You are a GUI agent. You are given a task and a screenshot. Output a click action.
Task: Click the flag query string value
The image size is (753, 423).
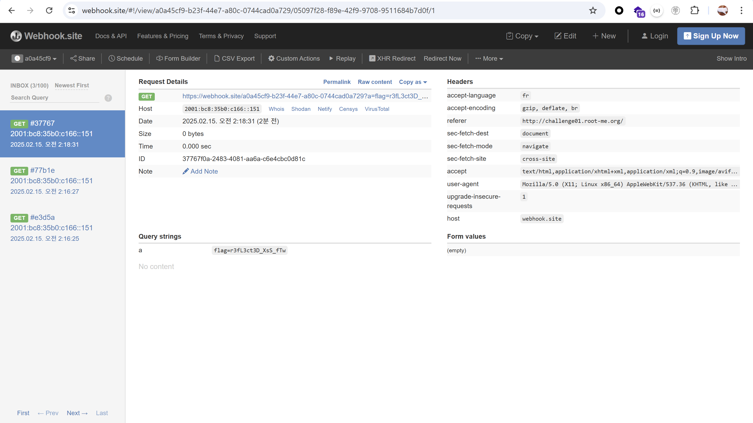(x=250, y=250)
